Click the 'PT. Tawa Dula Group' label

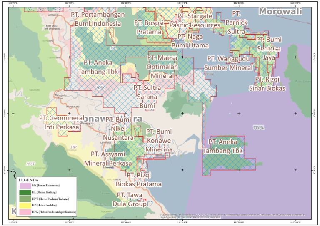pyautogui.click(x=130, y=199)
